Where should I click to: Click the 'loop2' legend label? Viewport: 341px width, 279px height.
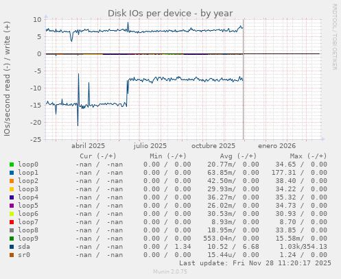[x=28, y=181]
